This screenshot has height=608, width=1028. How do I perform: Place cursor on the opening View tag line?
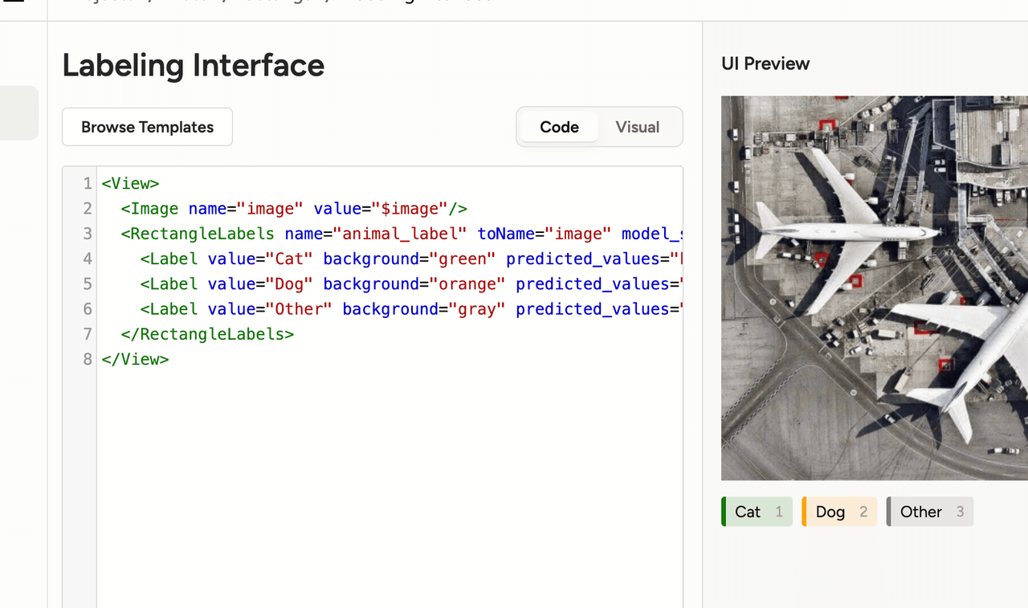[x=390, y=184]
